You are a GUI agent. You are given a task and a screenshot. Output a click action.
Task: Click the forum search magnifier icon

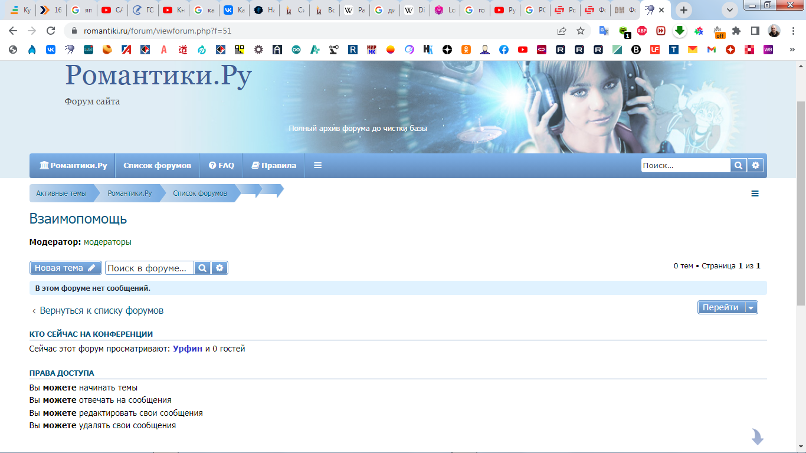202,268
